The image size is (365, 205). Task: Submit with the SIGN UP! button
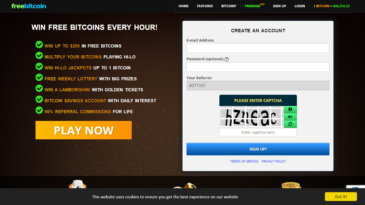click(x=258, y=149)
